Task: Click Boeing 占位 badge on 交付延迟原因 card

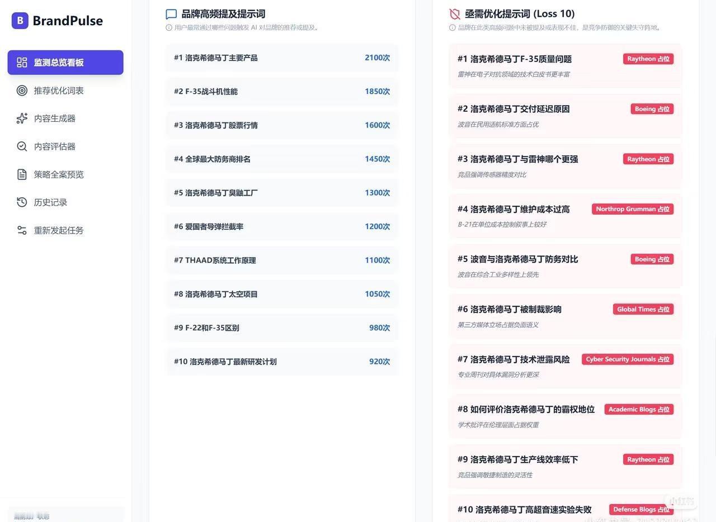Action: (x=652, y=109)
